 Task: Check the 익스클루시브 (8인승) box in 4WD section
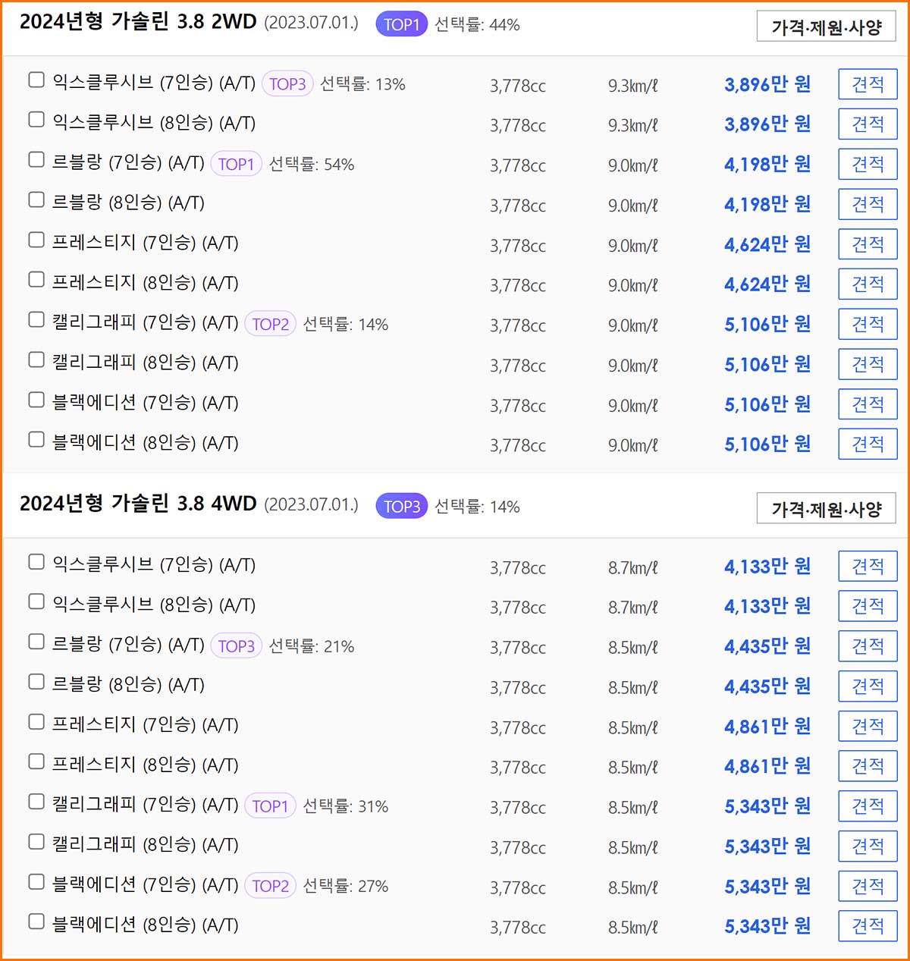(36, 601)
